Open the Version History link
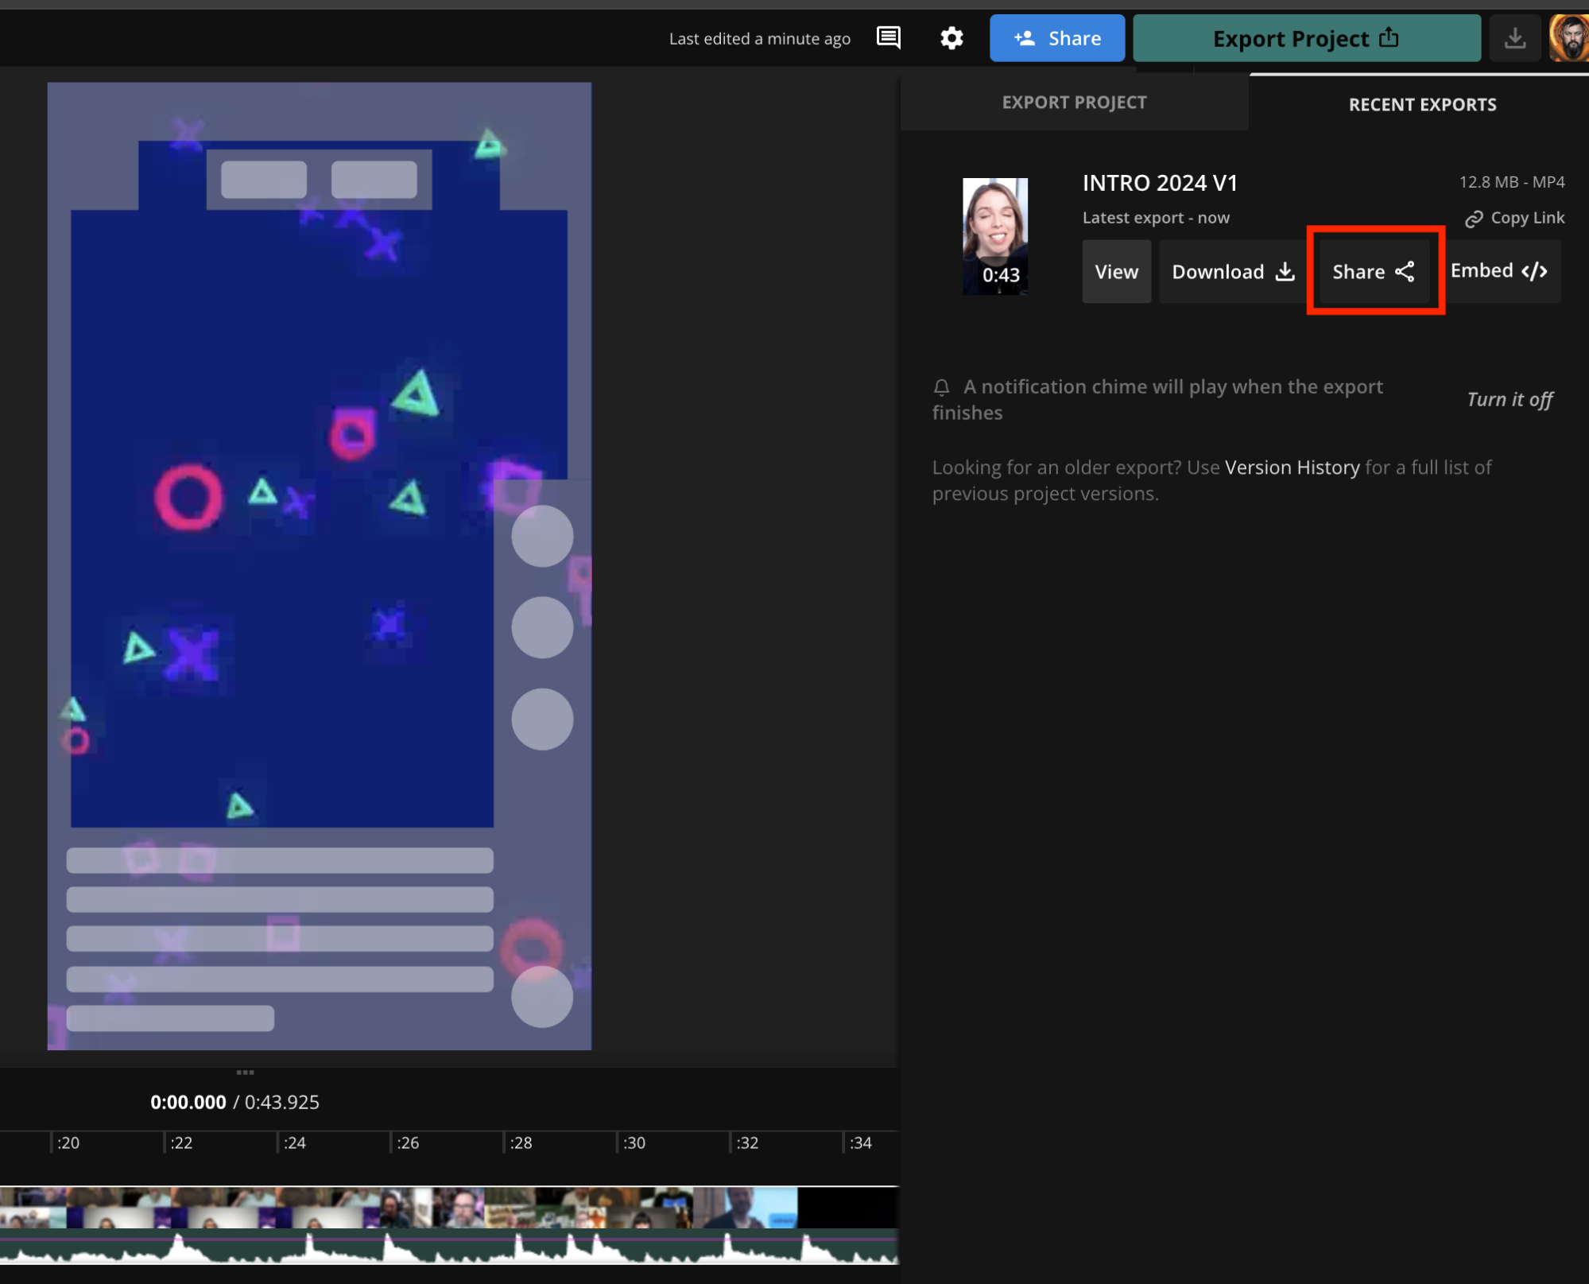This screenshot has width=1589, height=1284. pyautogui.click(x=1292, y=467)
